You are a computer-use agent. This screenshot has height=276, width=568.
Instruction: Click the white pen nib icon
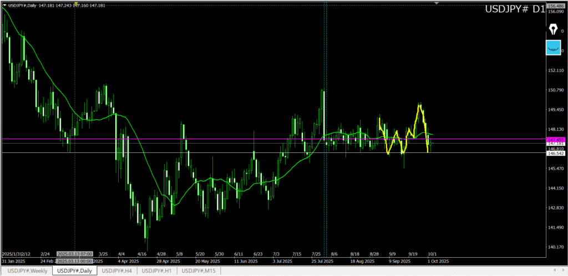[552, 29]
